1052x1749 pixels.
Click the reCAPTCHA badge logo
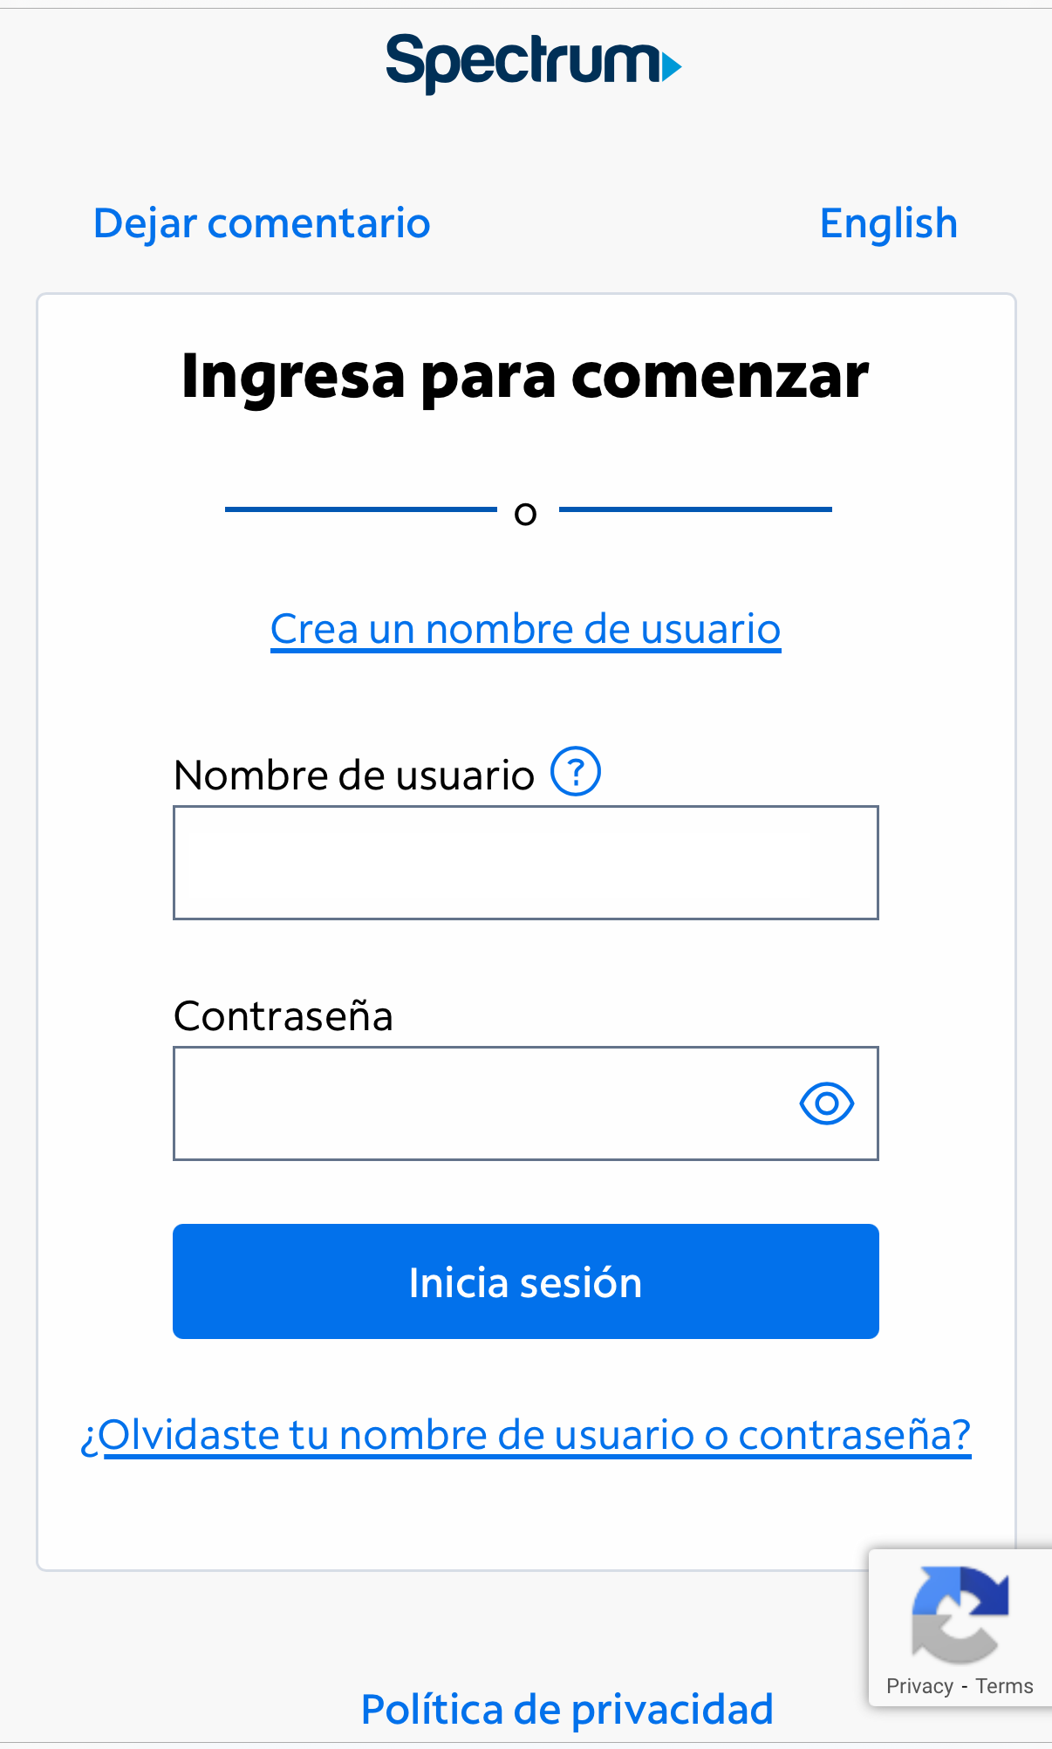(960, 1615)
